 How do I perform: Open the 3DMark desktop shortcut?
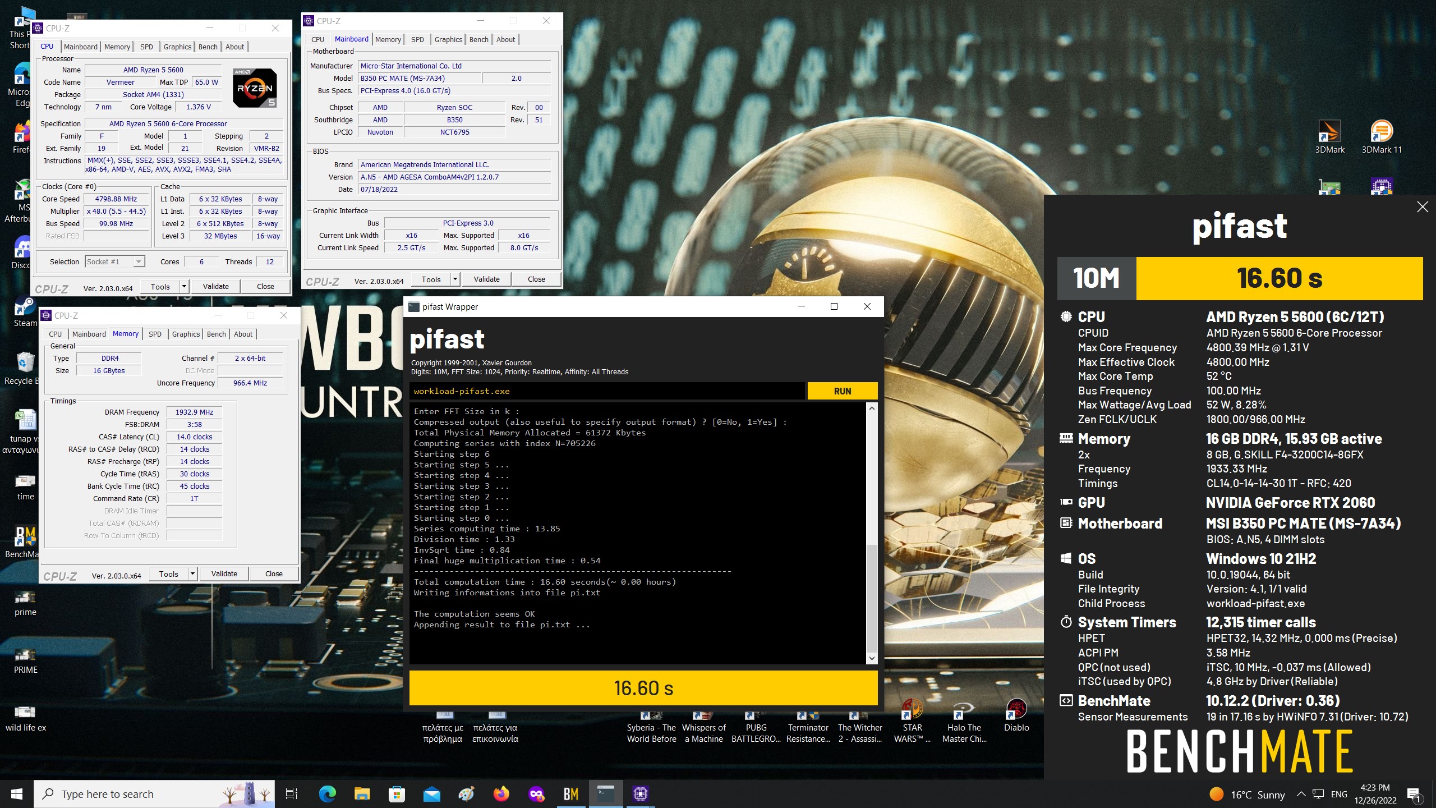click(1329, 136)
